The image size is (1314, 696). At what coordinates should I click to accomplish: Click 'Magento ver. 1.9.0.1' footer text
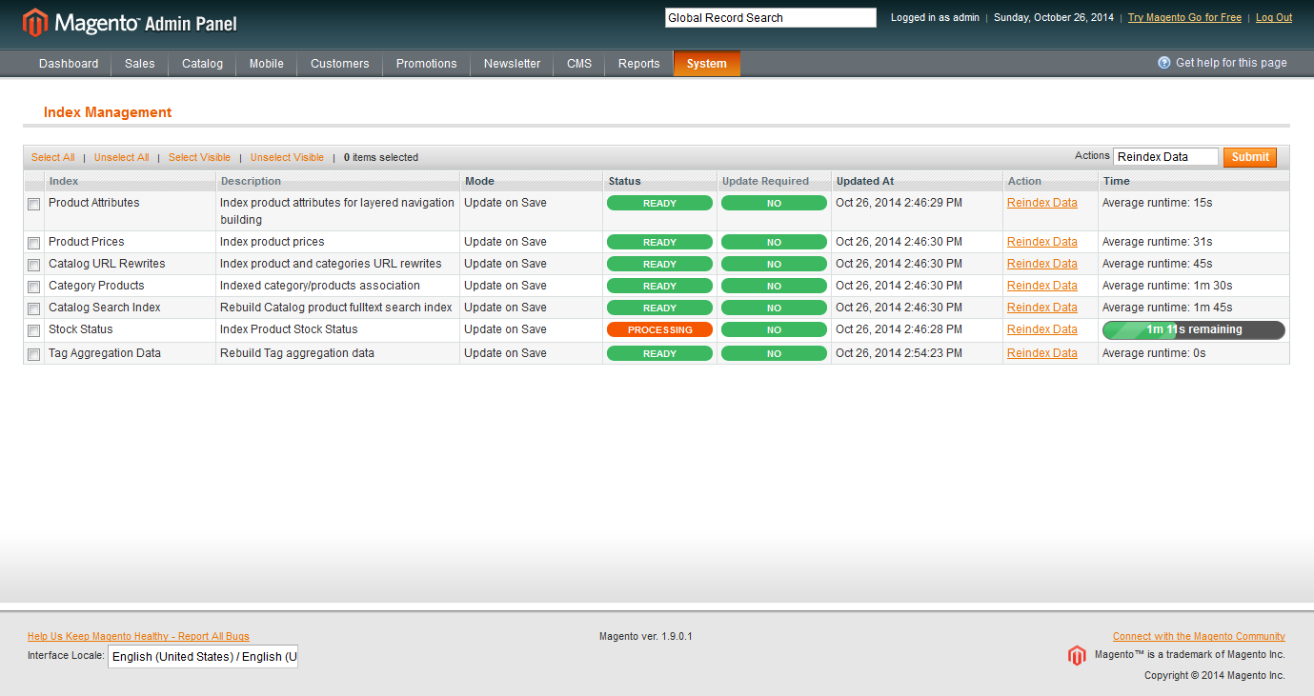[646, 636]
